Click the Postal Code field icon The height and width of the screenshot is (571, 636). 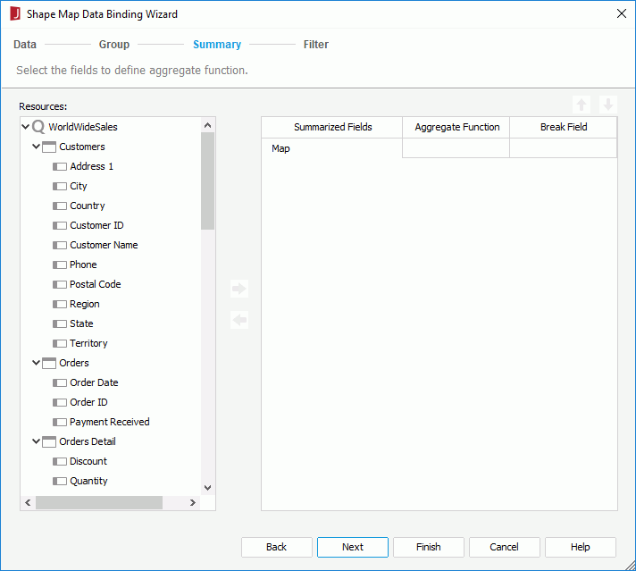60,285
